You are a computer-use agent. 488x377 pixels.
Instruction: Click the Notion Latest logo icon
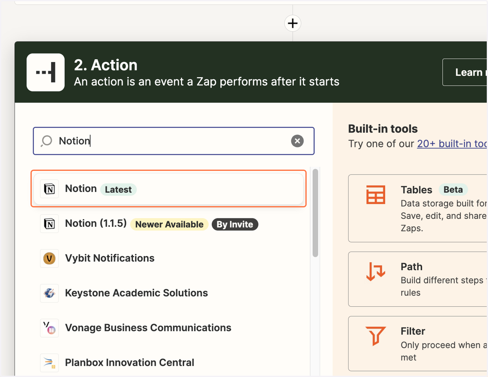click(49, 189)
